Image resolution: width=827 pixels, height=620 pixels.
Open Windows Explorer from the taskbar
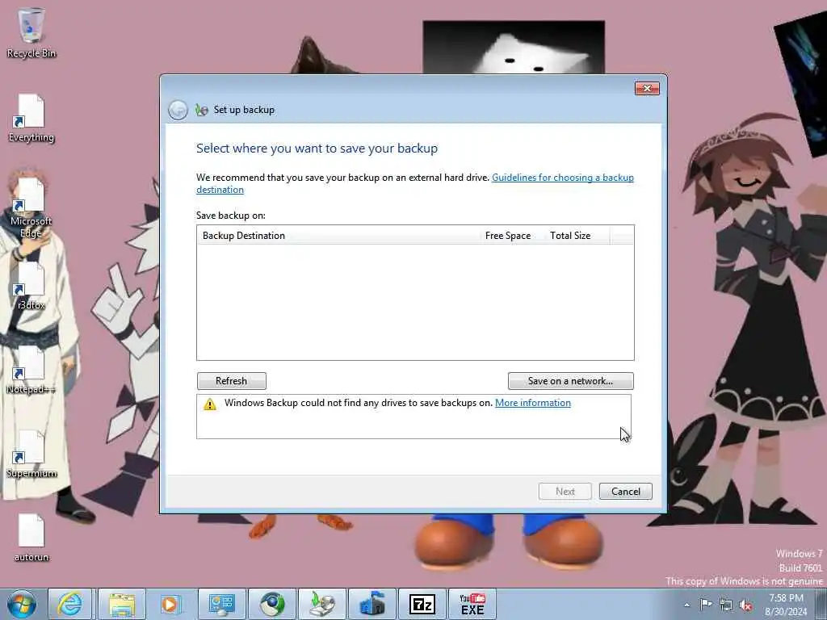(x=123, y=604)
